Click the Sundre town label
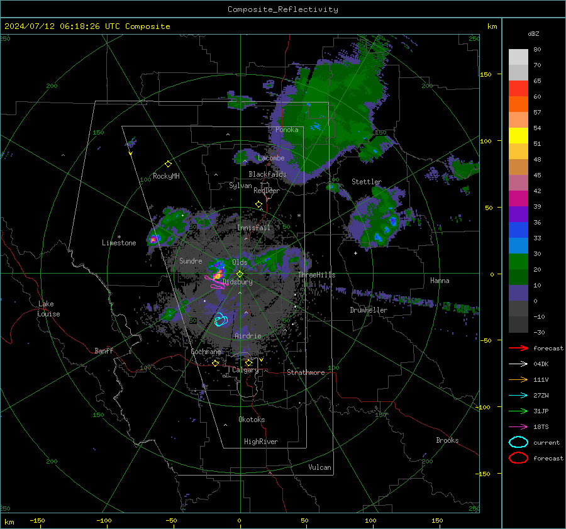 [191, 260]
